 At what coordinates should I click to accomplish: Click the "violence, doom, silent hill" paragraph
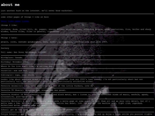[76, 30]
